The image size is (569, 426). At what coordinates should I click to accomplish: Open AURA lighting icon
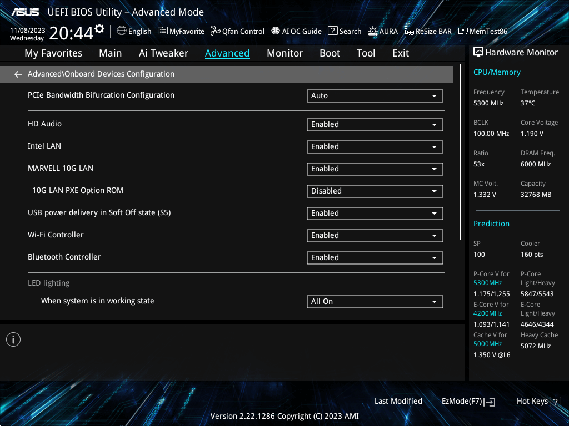point(373,31)
